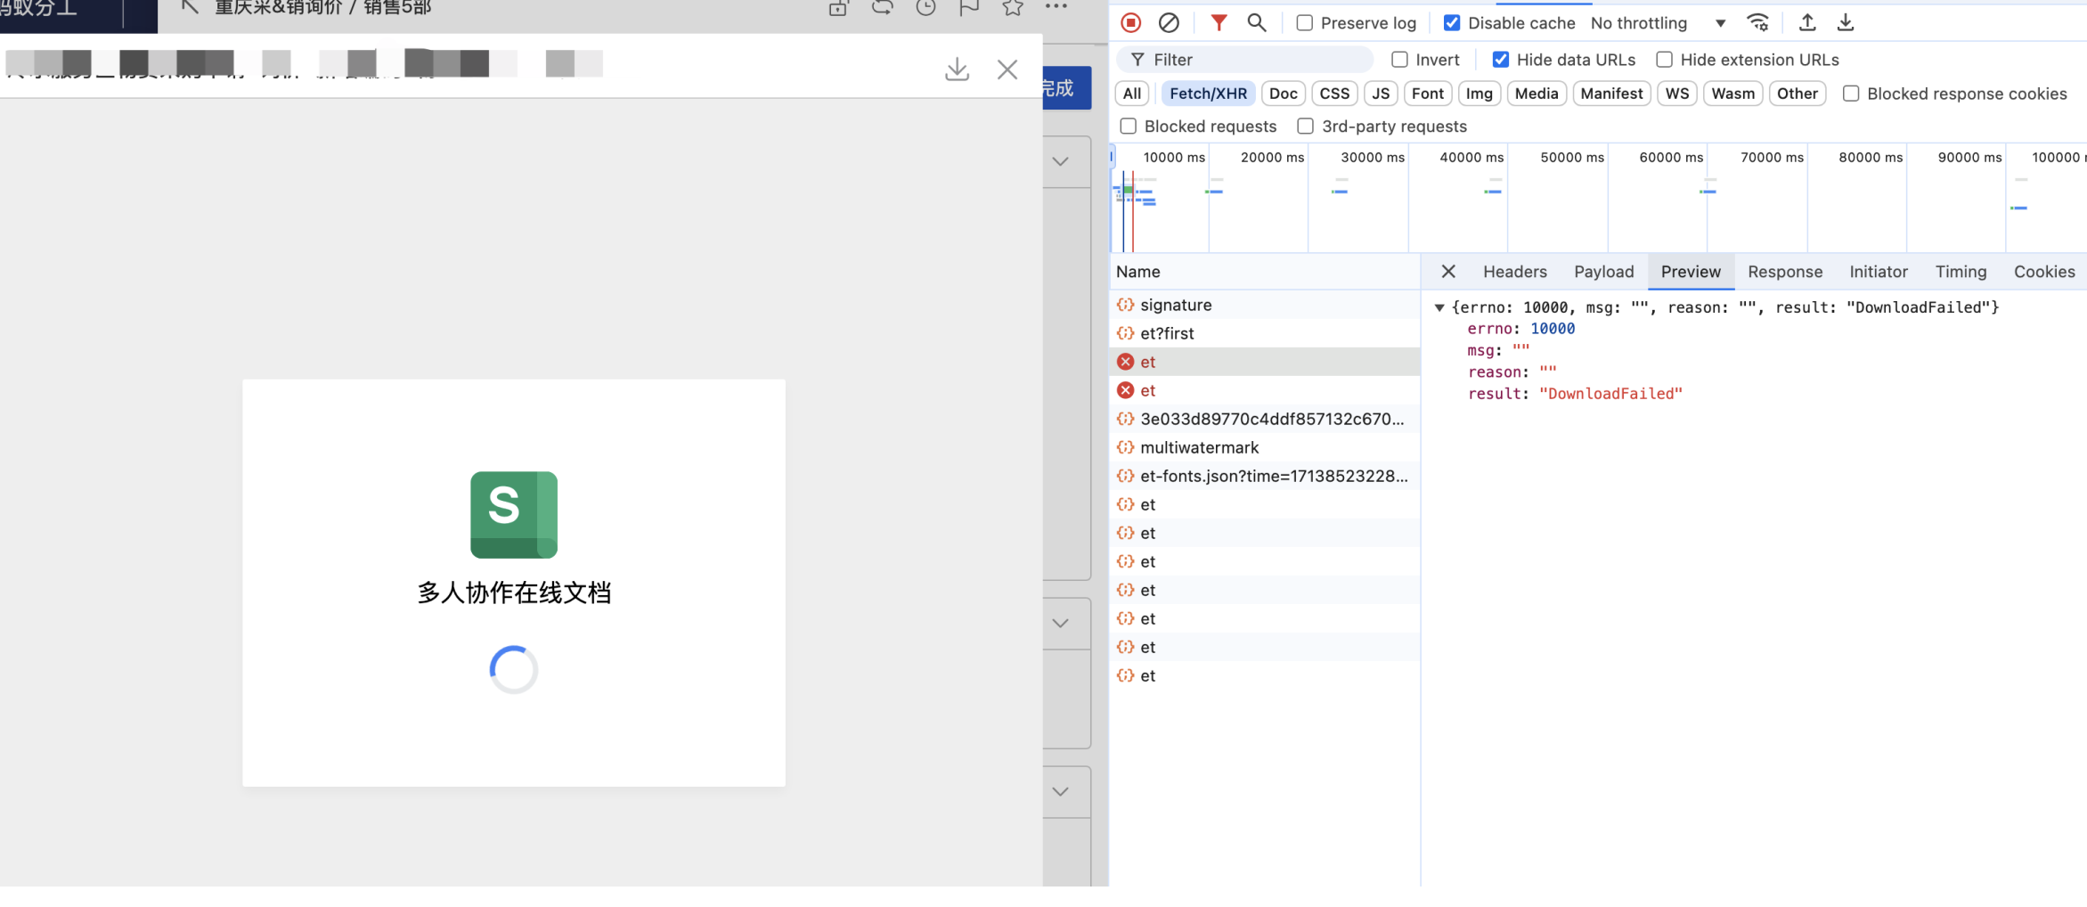
Task: Filter by WS requests
Action: pyautogui.click(x=1677, y=94)
